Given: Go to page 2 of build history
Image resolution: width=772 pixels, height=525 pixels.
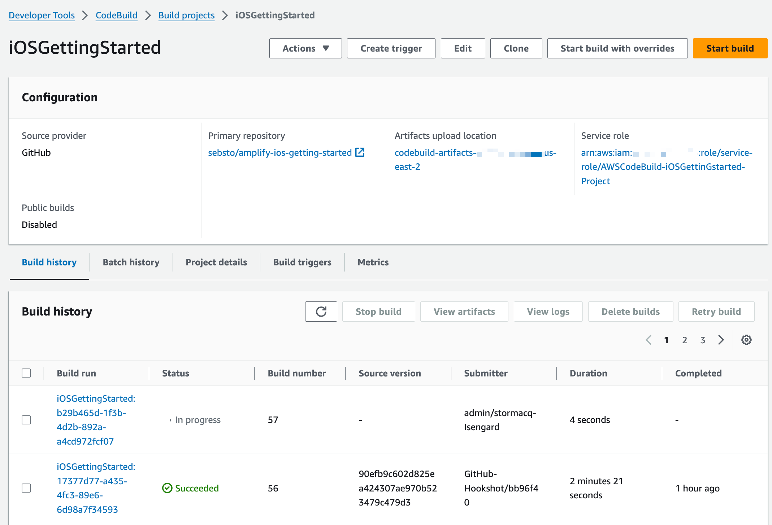Looking at the screenshot, I should 684,340.
